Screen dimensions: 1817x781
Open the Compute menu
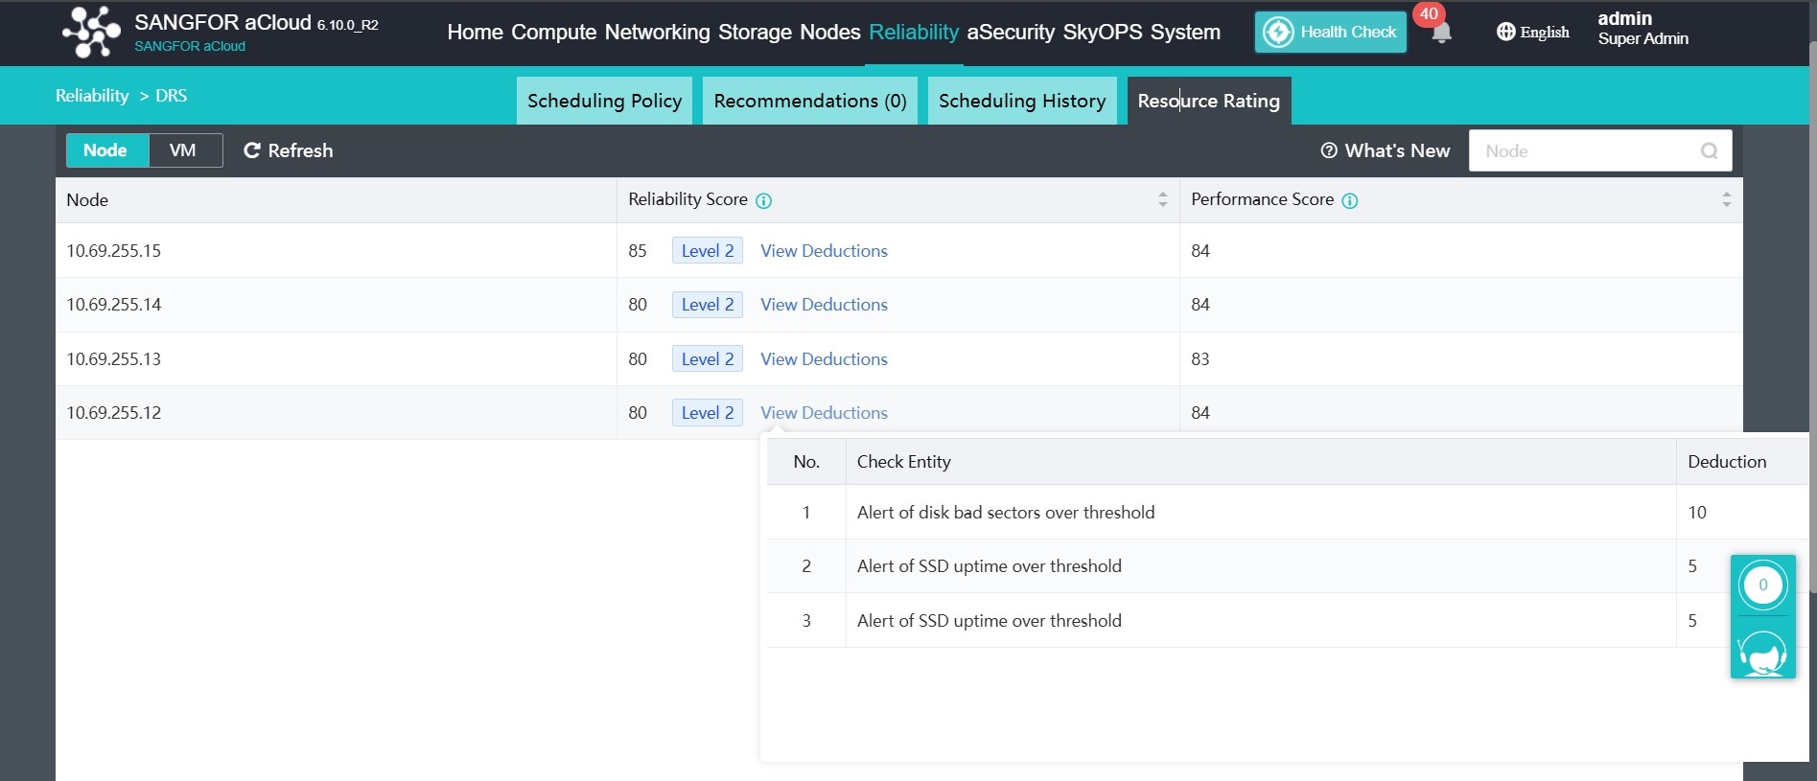(553, 32)
